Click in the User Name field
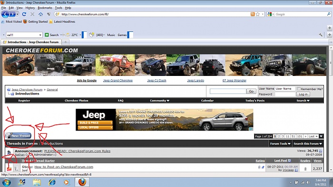 (x=285, y=89)
